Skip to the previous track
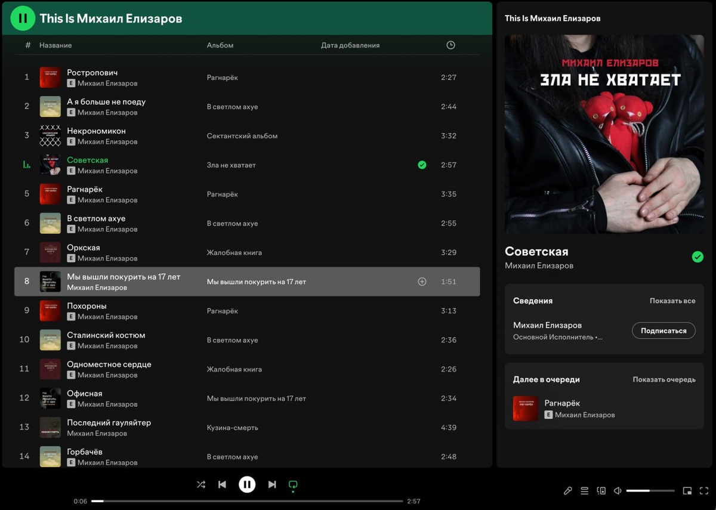The width and height of the screenshot is (716, 510). click(x=222, y=484)
